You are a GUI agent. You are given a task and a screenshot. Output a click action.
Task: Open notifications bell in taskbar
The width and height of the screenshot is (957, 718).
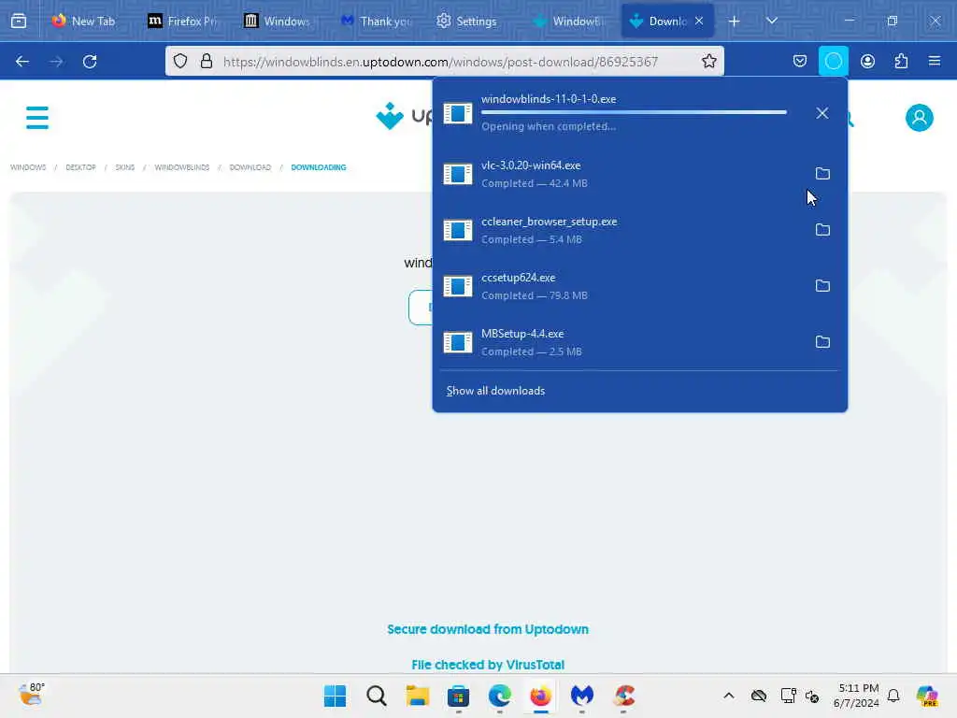(x=893, y=696)
